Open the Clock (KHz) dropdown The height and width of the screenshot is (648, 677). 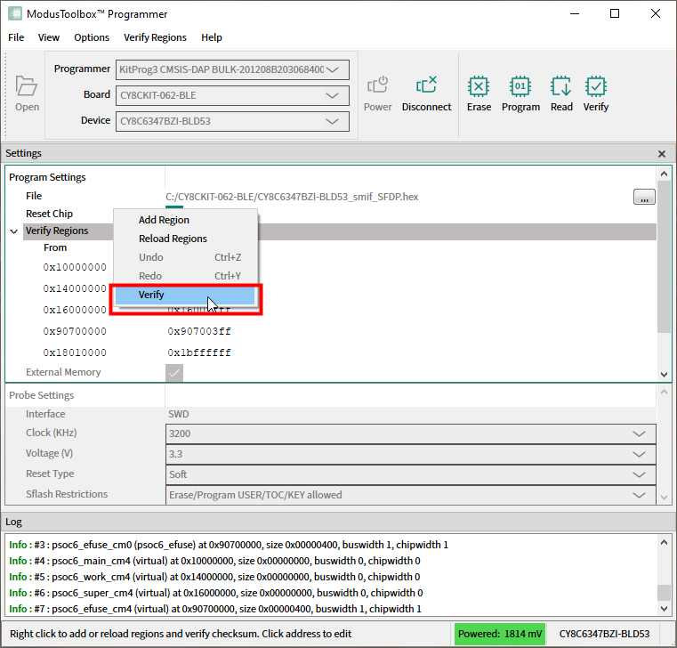coord(638,434)
